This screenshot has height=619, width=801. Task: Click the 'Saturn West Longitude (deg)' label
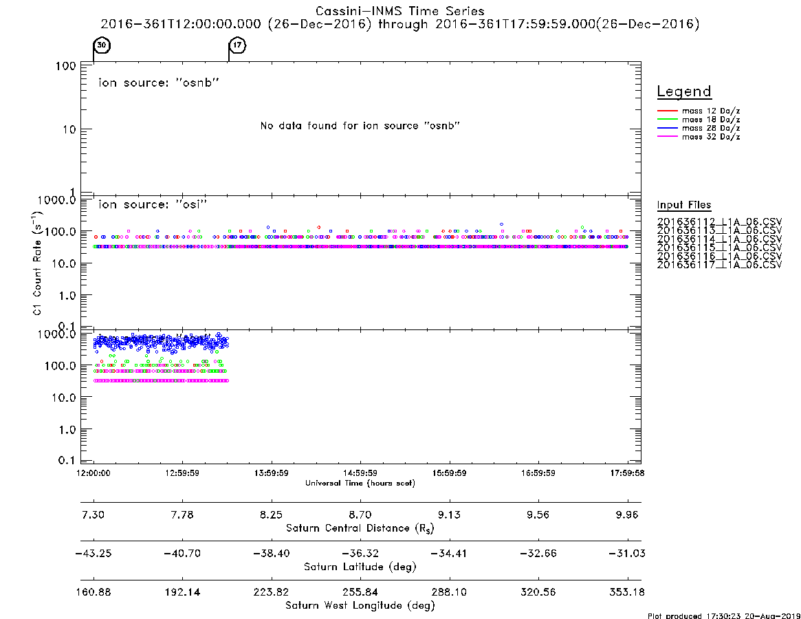(x=360, y=606)
